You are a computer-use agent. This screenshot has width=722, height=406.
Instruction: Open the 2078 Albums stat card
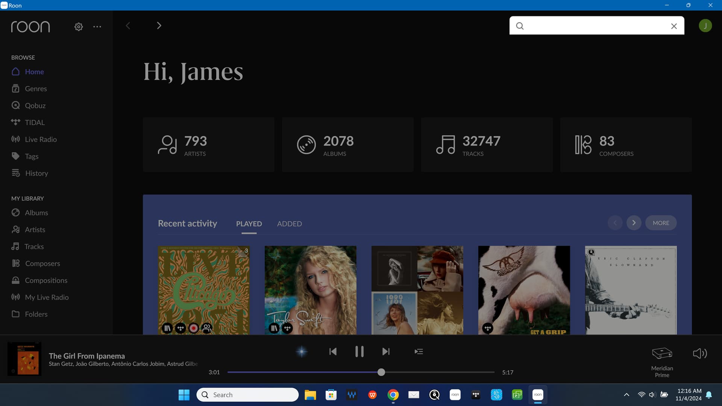(x=347, y=145)
